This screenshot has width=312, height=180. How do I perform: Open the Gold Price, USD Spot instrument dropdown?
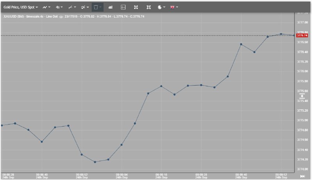click(21, 7)
